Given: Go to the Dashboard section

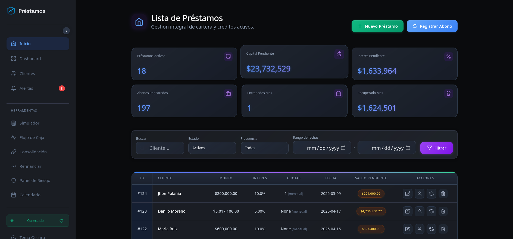Looking at the screenshot, I should click(x=38, y=58).
